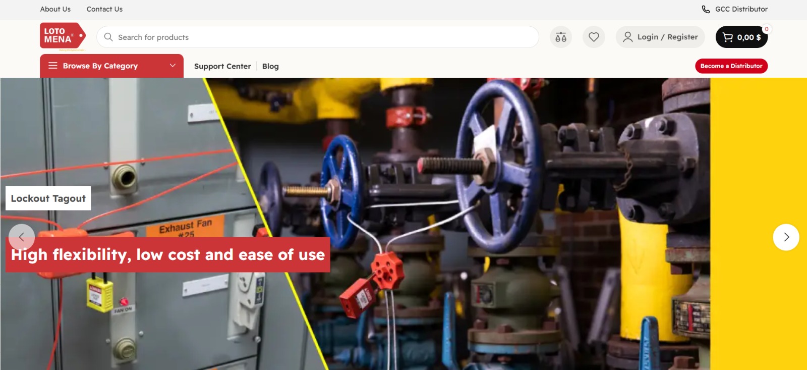Open the LOTO MENA logo homepage
The height and width of the screenshot is (370, 807).
click(x=63, y=37)
